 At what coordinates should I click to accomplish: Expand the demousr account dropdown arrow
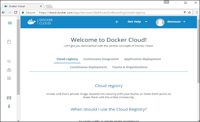(x=184, y=22)
